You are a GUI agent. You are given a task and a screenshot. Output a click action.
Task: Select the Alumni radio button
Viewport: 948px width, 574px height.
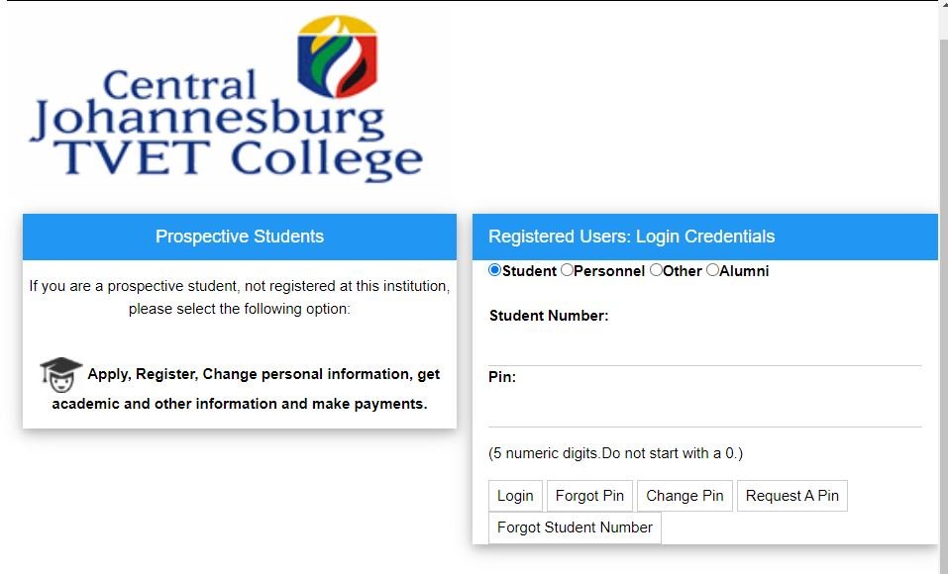pyautogui.click(x=712, y=270)
